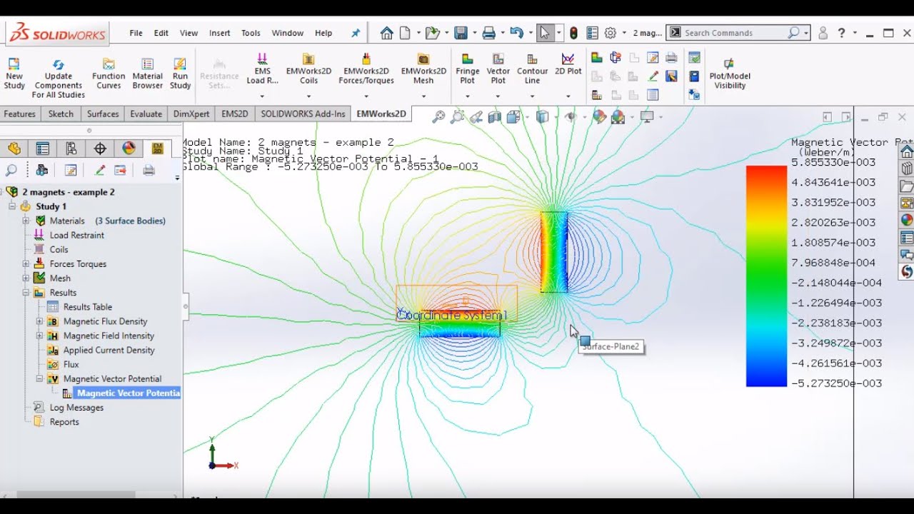The width and height of the screenshot is (914, 514).
Task: Collapse the Study 1 node
Action: click(x=11, y=206)
